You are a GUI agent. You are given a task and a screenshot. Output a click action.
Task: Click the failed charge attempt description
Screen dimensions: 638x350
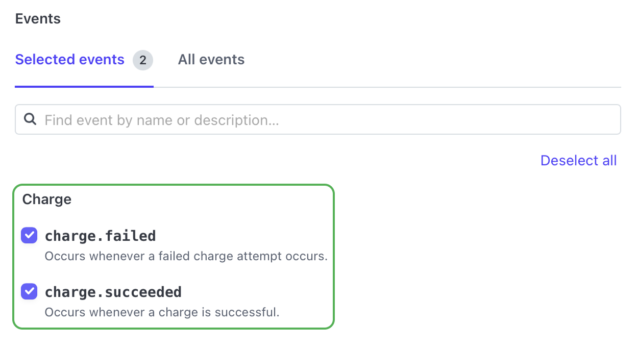[186, 256]
